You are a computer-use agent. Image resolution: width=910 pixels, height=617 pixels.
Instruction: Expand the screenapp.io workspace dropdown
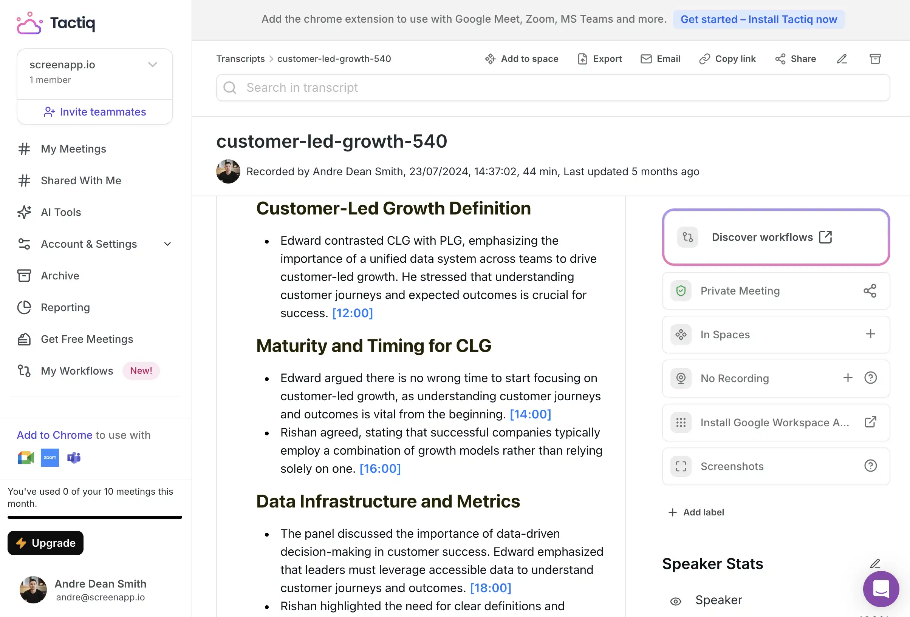[153, 65]
